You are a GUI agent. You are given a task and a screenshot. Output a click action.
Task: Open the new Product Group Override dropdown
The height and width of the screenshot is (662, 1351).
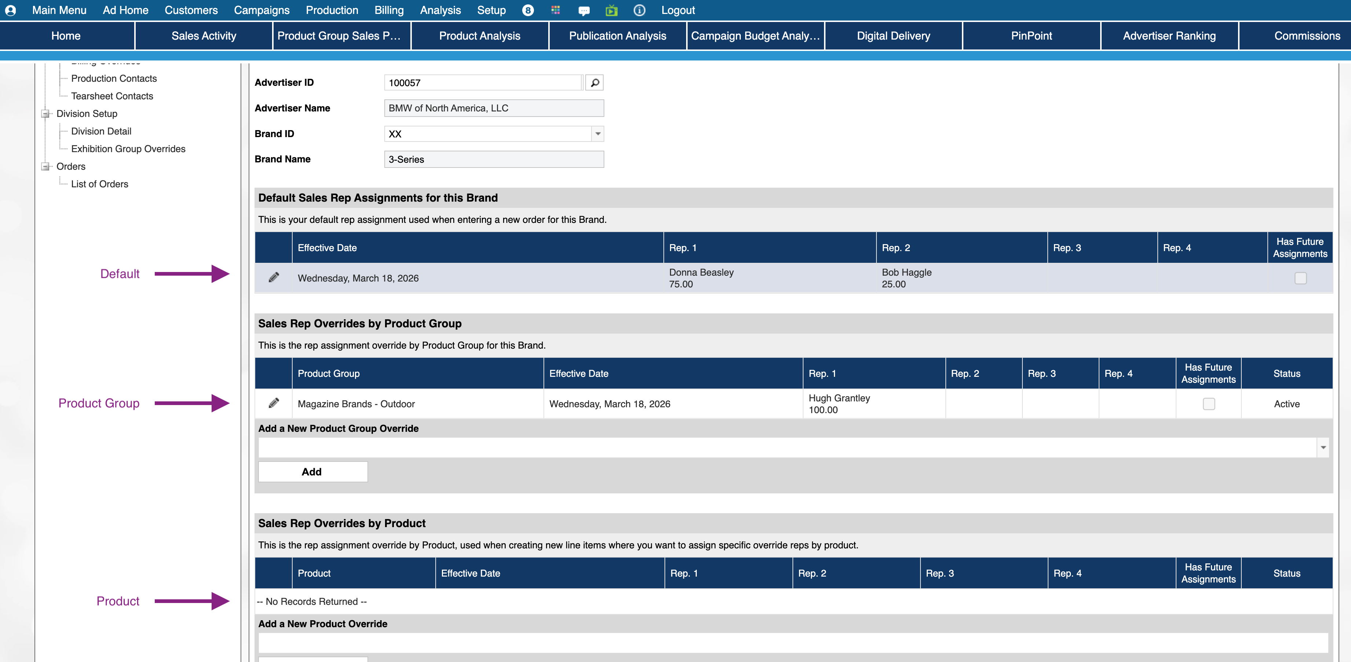coord(1323,448)
